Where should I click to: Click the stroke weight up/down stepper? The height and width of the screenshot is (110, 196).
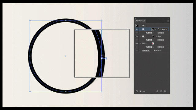[159, 29]
